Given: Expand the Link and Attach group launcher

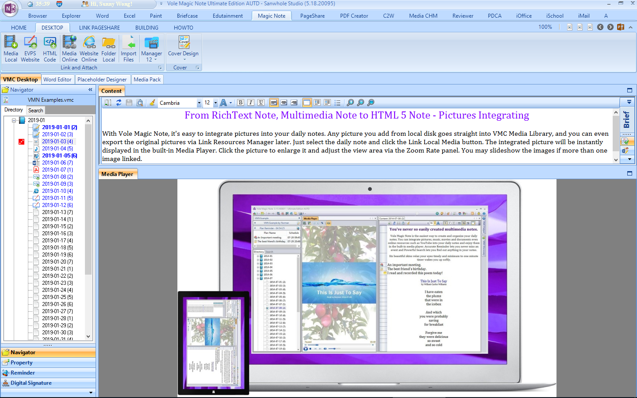Looking at the screenshot, I should 160,68.
